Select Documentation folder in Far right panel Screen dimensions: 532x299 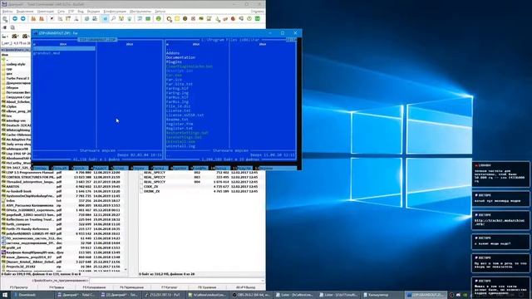[180, 57]
